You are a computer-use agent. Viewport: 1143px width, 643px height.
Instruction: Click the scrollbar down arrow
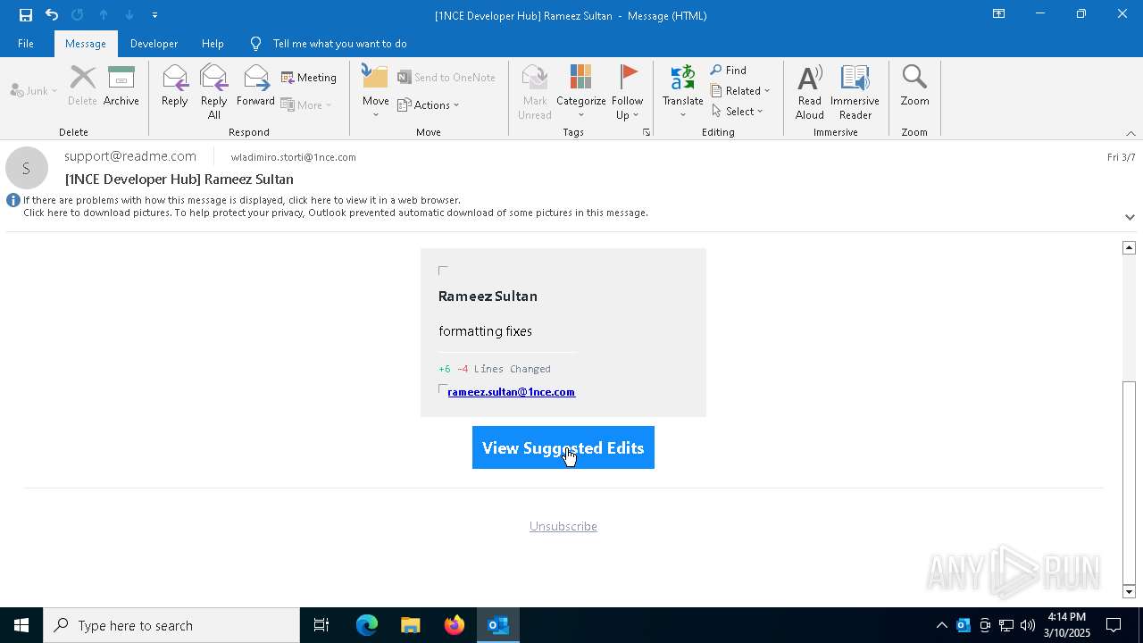1129,592
